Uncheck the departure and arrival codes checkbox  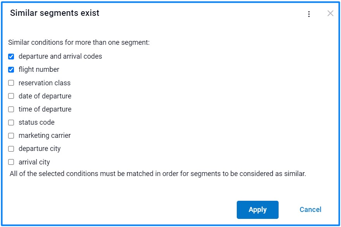tap(11, 57)
